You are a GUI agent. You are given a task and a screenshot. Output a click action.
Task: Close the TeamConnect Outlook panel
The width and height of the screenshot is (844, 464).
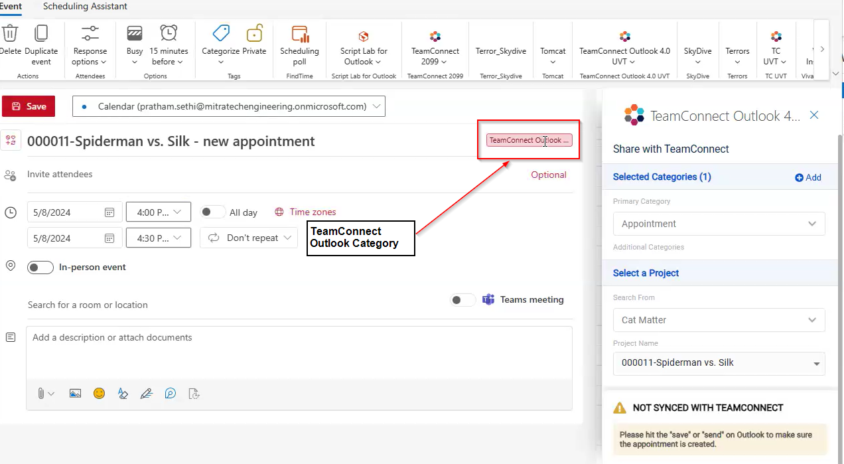point(814,115)
